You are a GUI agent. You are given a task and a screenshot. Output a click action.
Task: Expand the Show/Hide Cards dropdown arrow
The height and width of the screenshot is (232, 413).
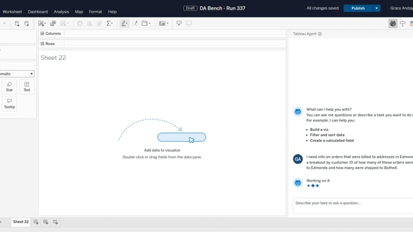[x=167, y=23]
